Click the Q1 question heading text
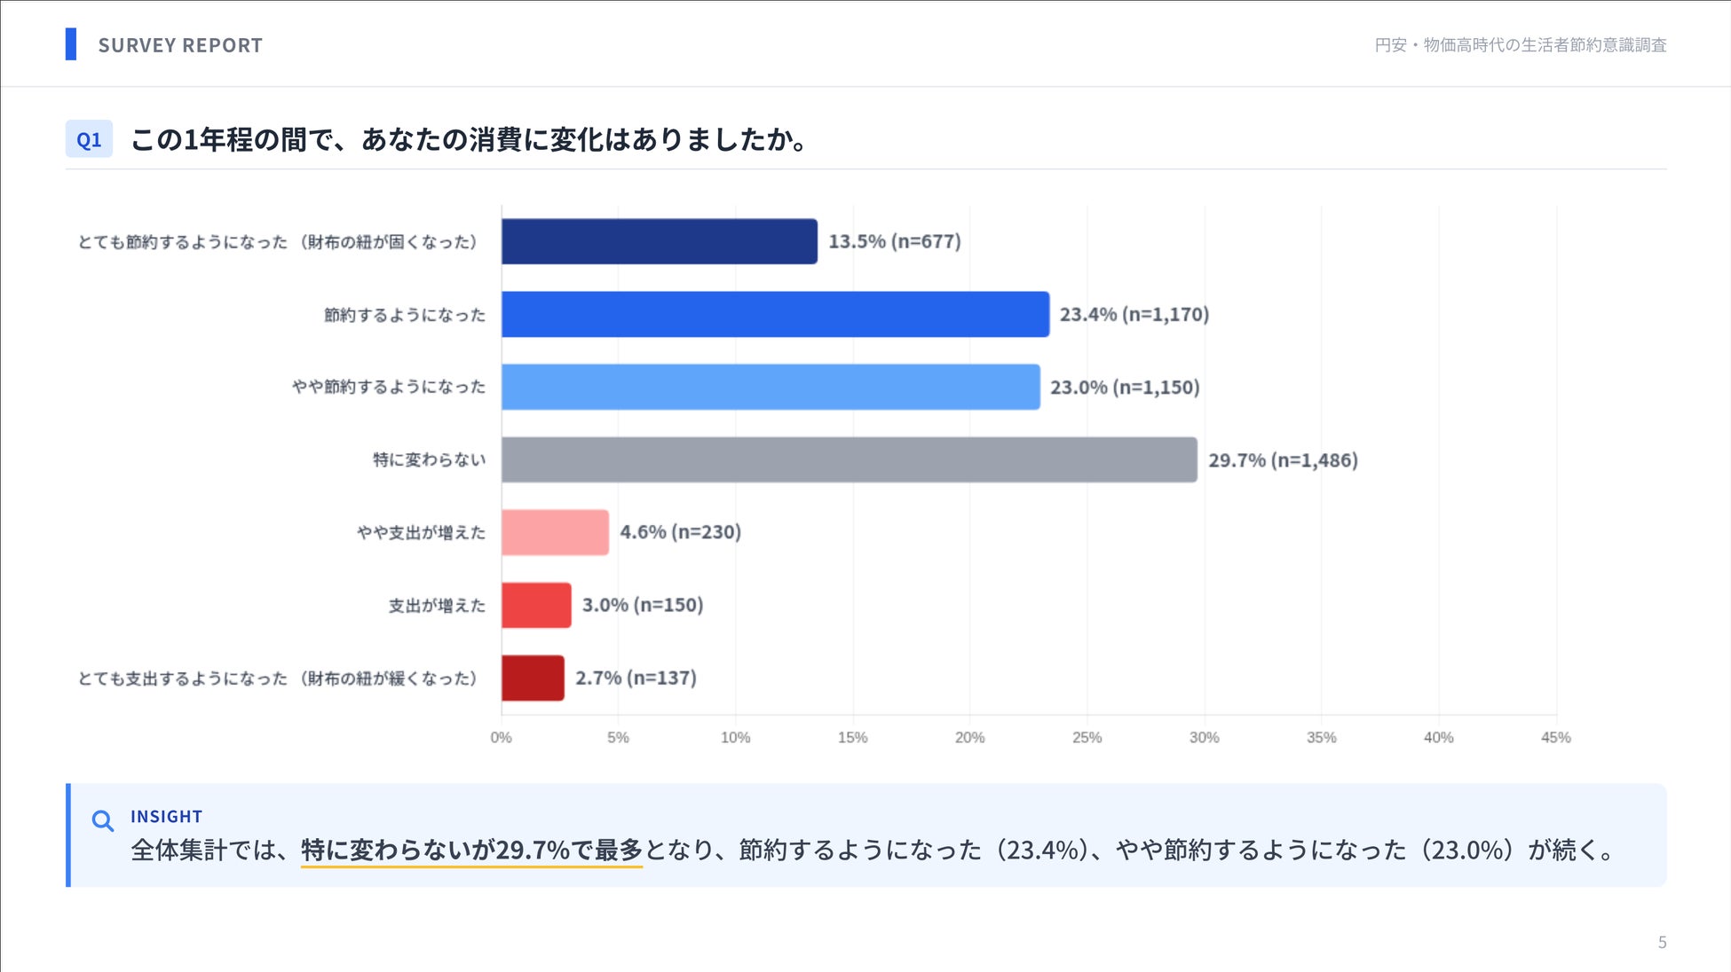1731x972 pixels. coord(469,139)
